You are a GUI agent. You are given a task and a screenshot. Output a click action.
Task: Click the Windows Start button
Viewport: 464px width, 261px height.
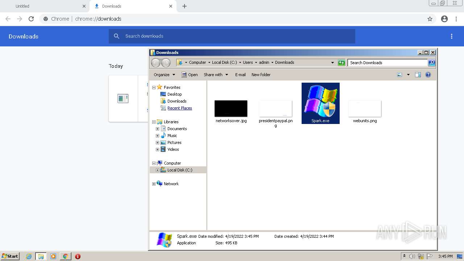point(10,256)
